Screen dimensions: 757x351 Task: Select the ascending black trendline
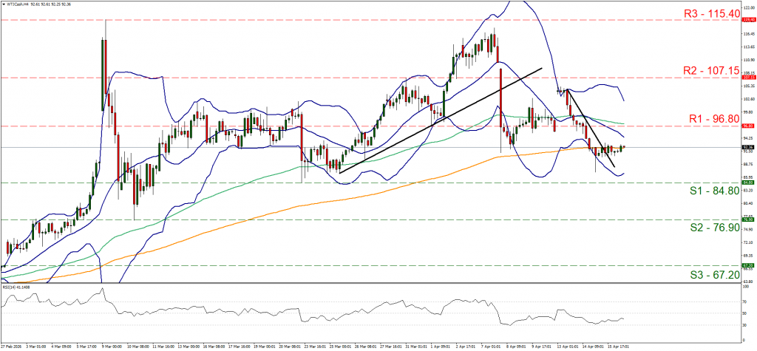click(440, 120)
